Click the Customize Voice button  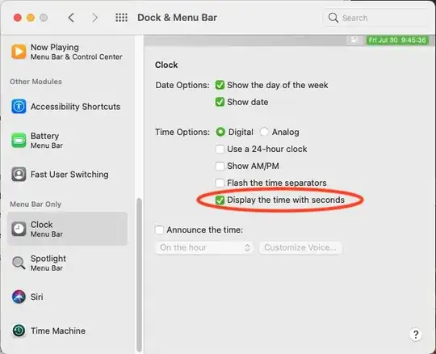[x=300, y=247]
